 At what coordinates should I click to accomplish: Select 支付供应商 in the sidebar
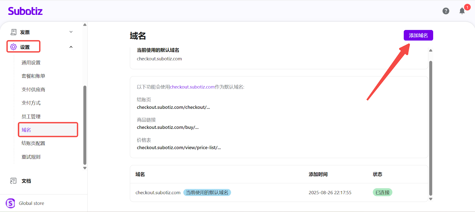pyautogui.click(x=33, y=90)
